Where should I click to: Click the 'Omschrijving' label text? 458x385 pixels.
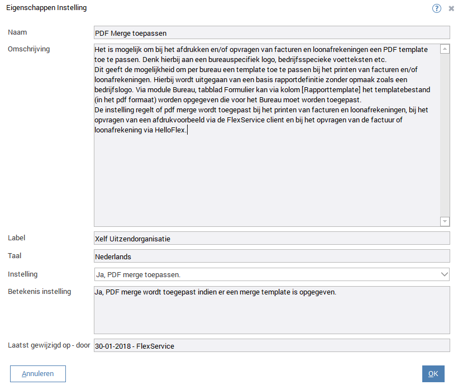pos(29,49)
